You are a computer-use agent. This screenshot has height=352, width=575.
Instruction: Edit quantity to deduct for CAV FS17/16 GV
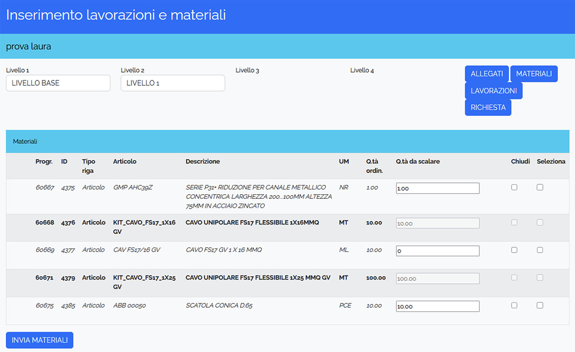pyautogui.click(x=438, y=251)
